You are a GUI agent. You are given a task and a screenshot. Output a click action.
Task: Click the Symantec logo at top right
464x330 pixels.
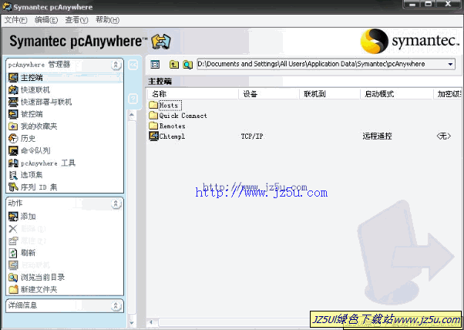coord(410,41)
